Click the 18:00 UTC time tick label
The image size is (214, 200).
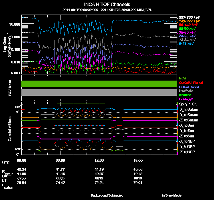(x=138, y=160)
